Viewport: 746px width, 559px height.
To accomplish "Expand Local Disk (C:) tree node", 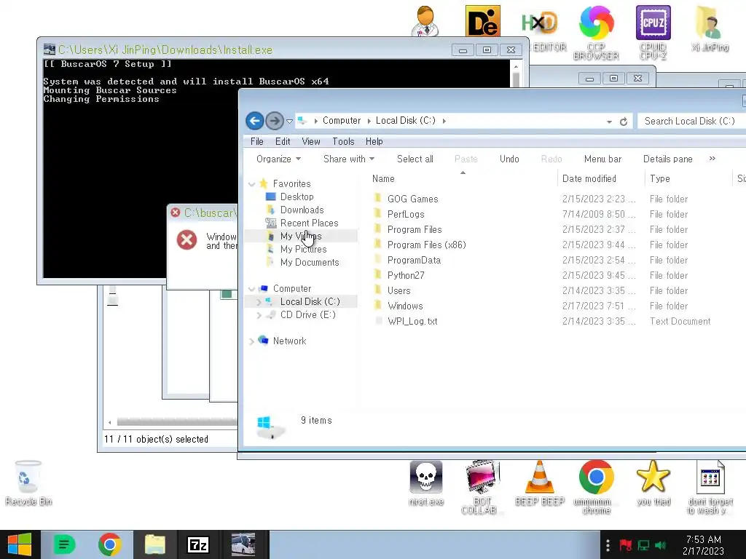I will (259, 302).
